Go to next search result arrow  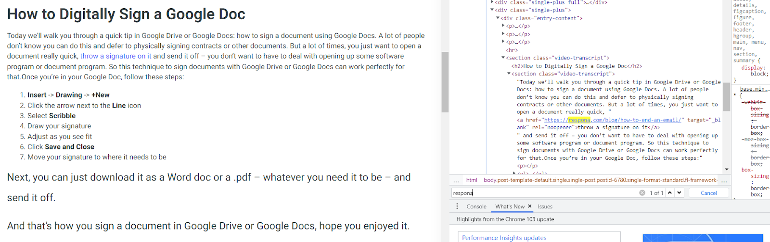pyautogui.click(x=679, y=193)
